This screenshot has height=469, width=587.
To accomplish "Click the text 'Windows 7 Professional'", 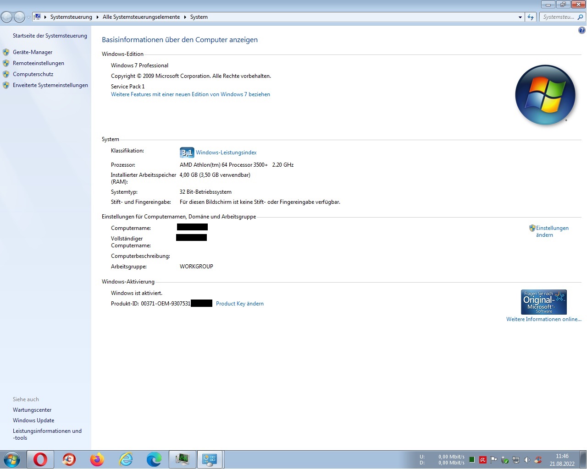I will (139, 65).
